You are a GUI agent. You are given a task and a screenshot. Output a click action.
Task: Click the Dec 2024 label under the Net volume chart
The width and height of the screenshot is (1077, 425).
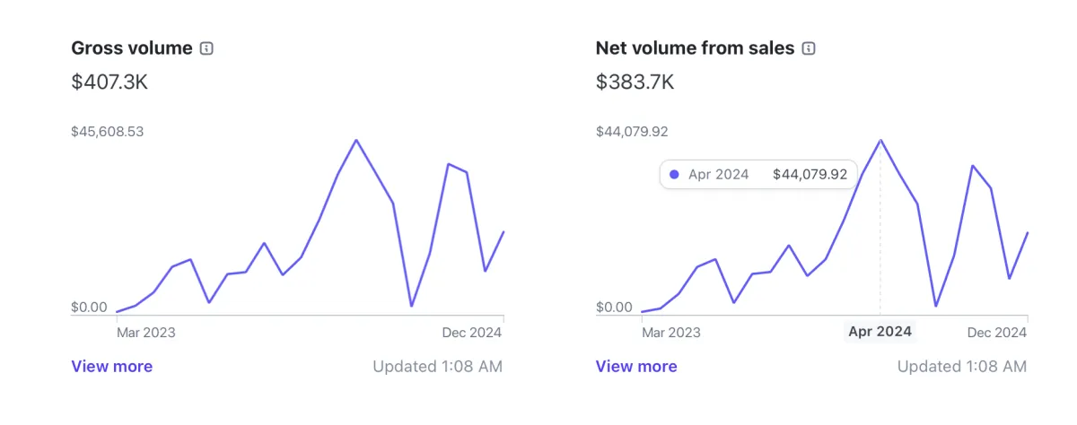click(x=996, y=332)
